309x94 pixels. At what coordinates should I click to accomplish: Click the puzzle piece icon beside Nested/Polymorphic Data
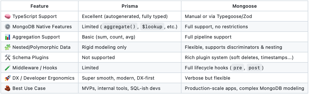pos(8,47)
